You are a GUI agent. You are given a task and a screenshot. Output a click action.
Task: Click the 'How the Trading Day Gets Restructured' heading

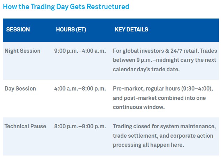[66, 7]
